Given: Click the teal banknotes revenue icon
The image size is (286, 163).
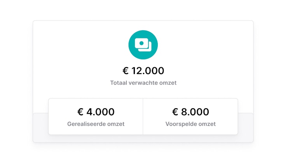Looking at the screenshot, I should tap(143, 45).
